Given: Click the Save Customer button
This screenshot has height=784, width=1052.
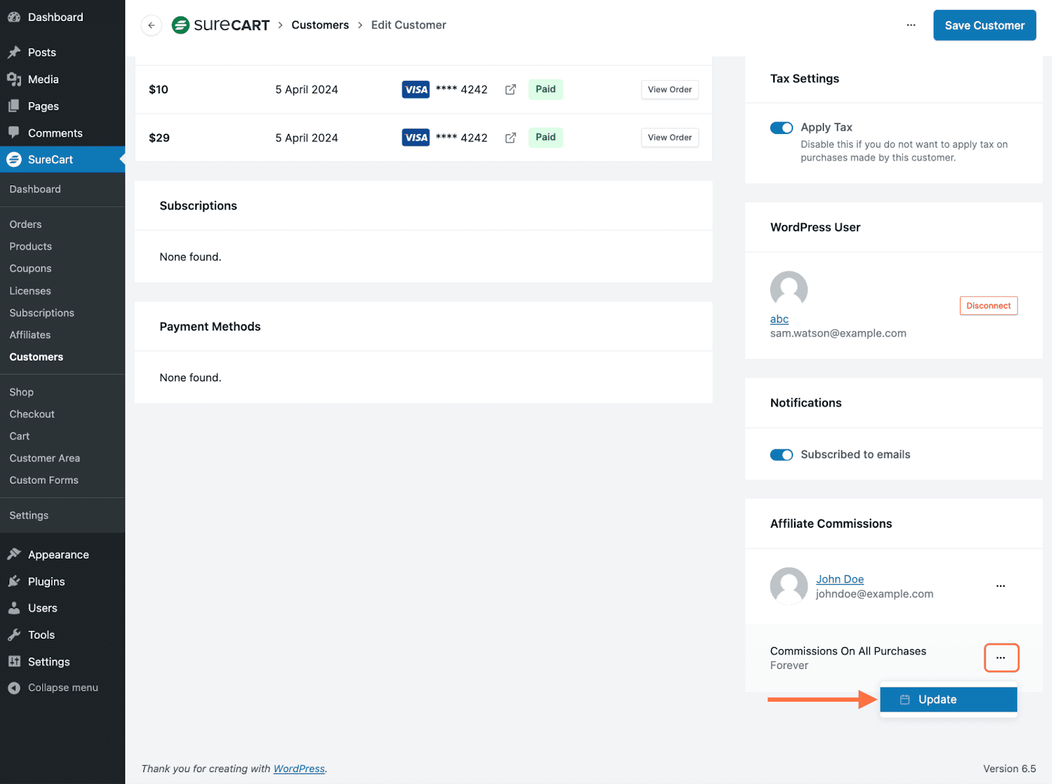Looking at the screenshot, I should pos(984,26).
